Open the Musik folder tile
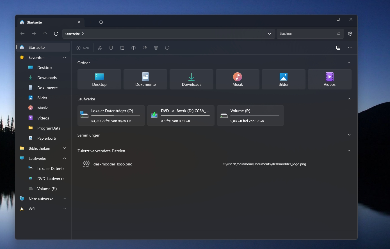This screenshot has height=249, width=390. [x=238, y=79]
